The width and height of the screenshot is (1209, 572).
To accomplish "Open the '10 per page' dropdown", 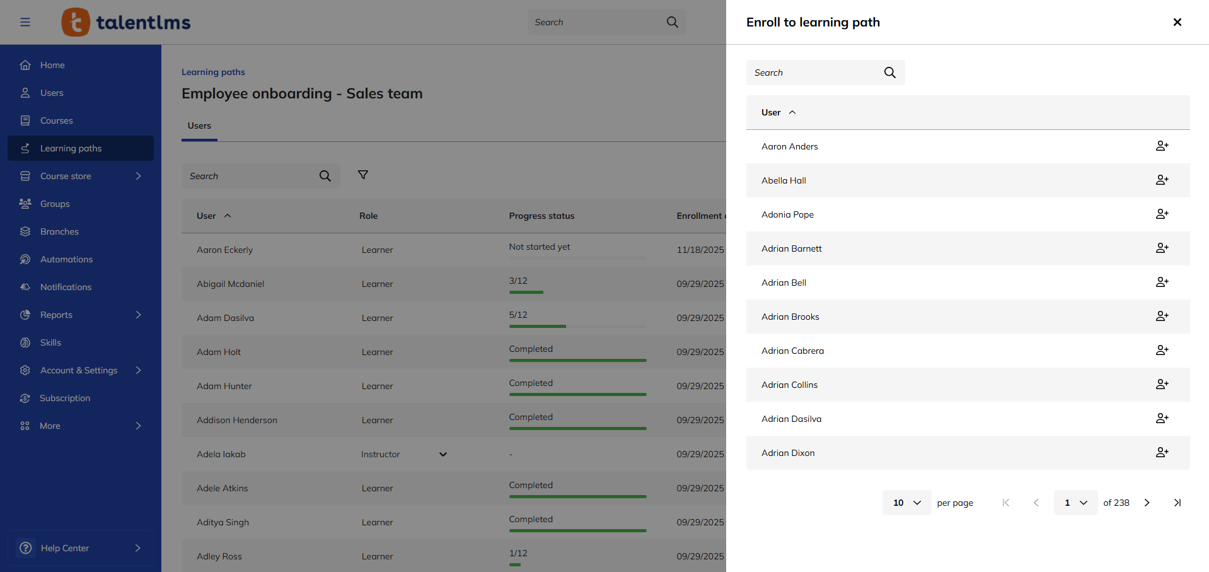I will click(906, 502).
